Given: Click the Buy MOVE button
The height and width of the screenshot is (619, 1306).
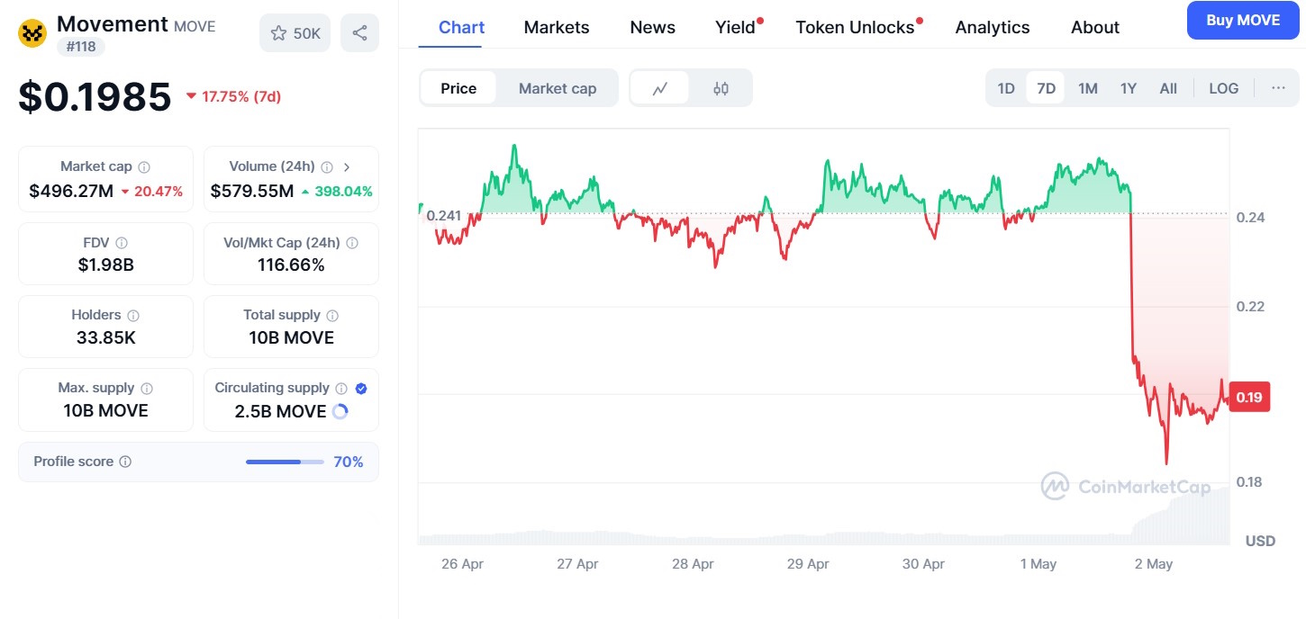Looking at the screenshot, I should coord(1242,20).
